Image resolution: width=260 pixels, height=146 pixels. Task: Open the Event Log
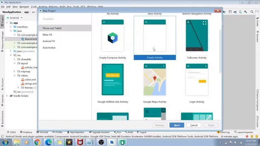pyautogui.click(x=223, y=132)
